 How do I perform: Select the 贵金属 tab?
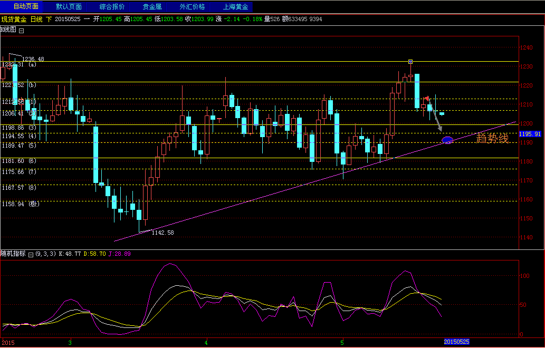(152, 7)
